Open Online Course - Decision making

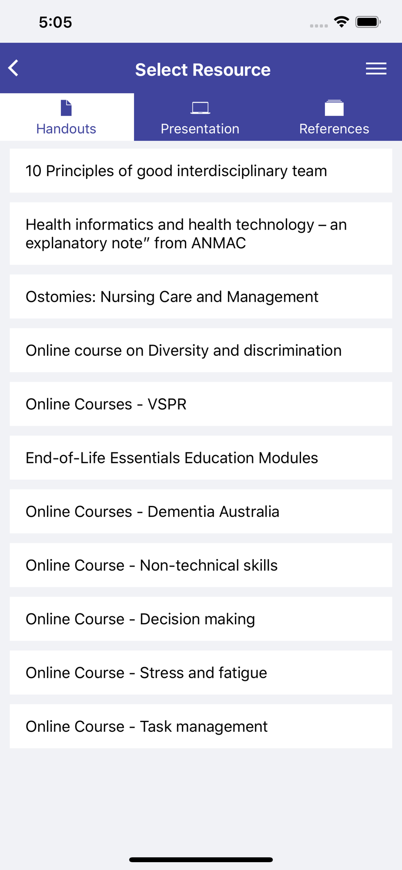(201, 619)
